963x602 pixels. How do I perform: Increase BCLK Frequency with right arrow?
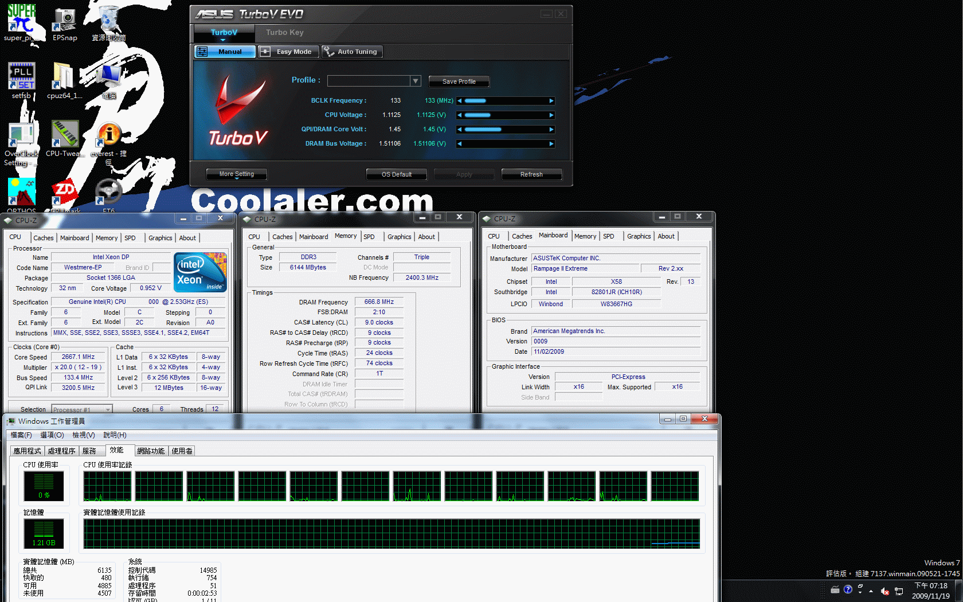tap(551, 101)
